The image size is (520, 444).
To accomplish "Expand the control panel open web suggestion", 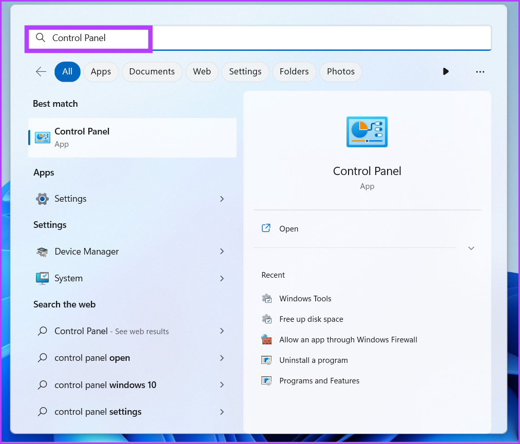I will click(x=222, y=358).
